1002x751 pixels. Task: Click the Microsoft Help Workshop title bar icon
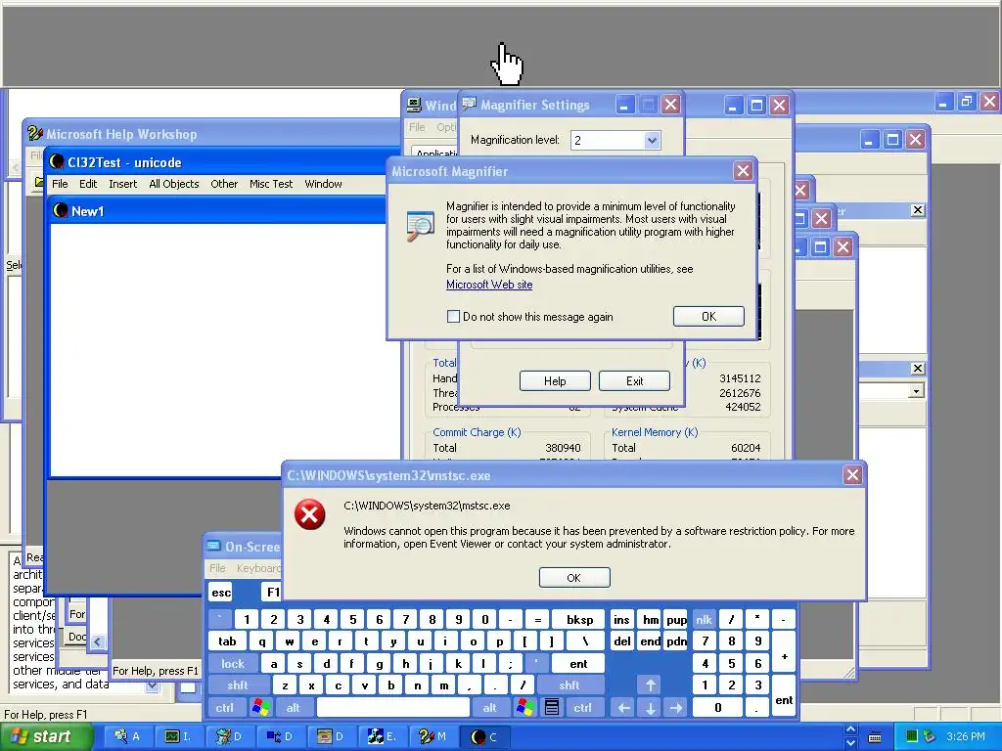(36, 133)
